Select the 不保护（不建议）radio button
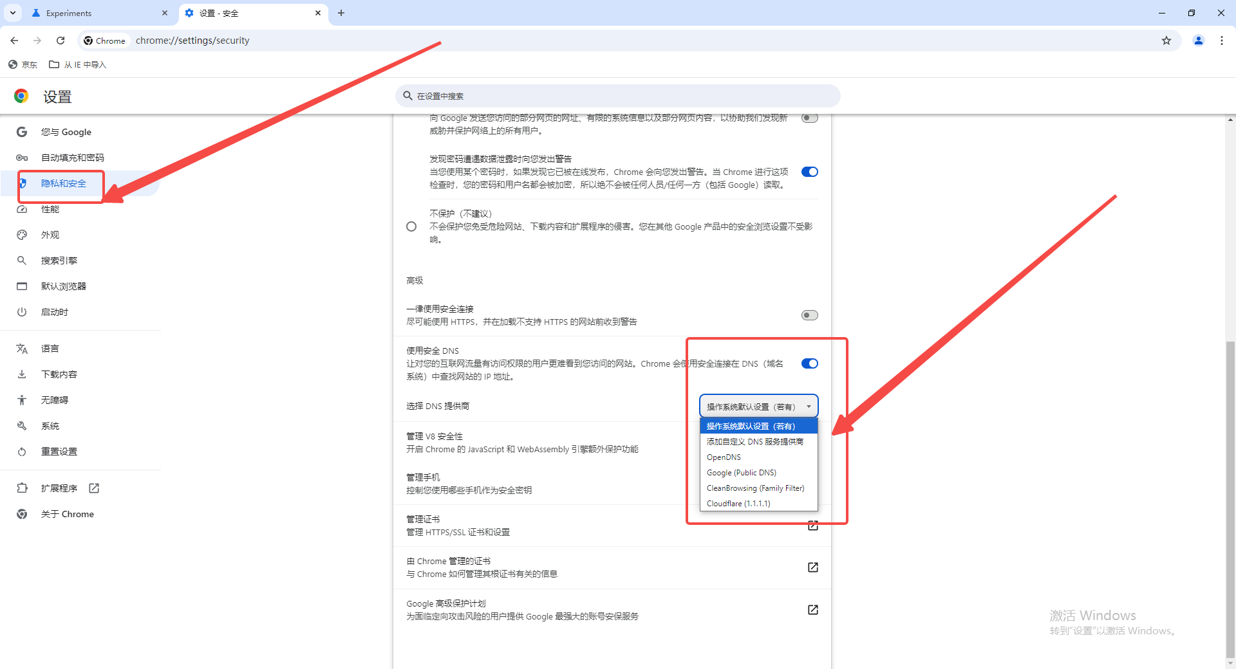Image resolution: width=1236 pixels, height=669 pixels. [411, 226]
